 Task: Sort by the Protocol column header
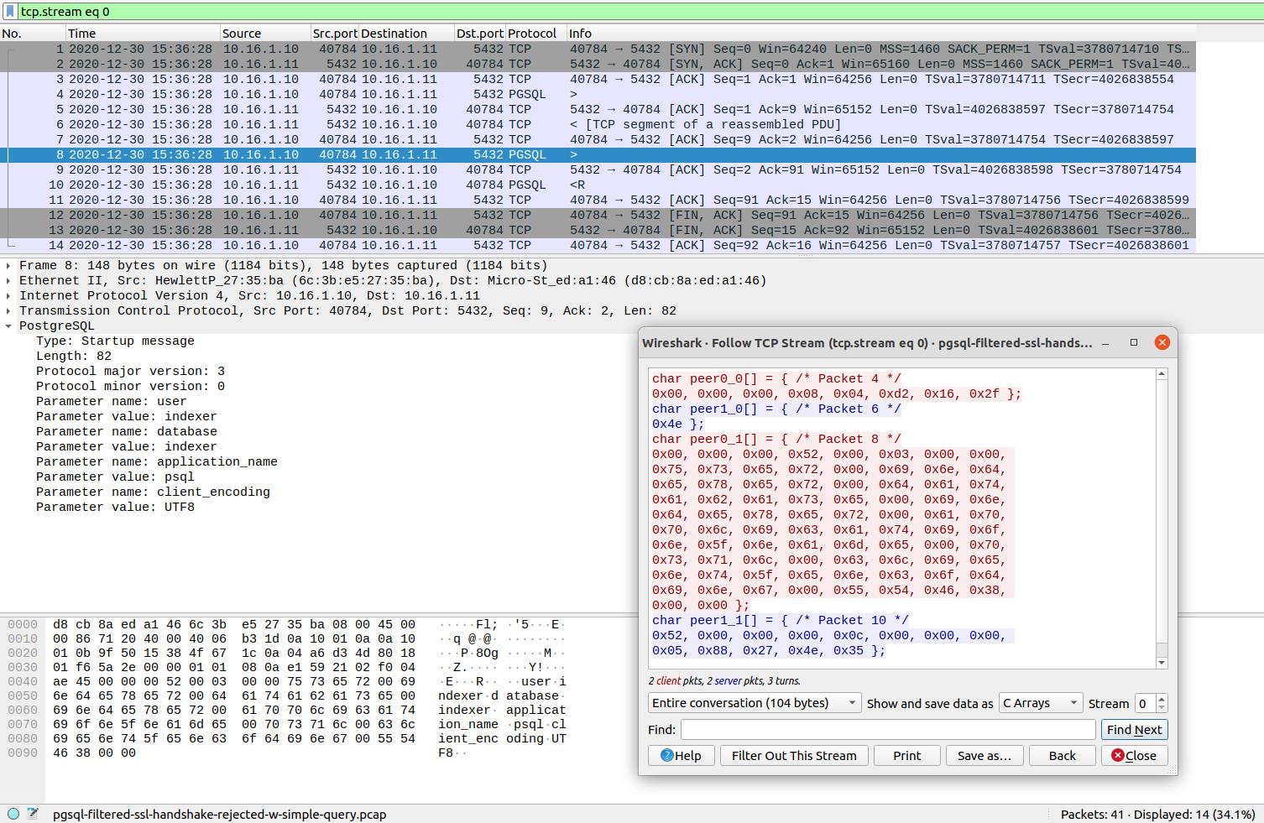(x=531, y=34)
